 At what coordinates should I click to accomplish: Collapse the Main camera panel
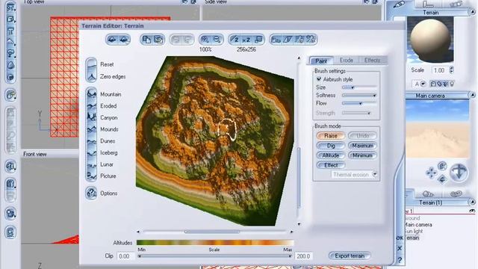coord(472,96)
